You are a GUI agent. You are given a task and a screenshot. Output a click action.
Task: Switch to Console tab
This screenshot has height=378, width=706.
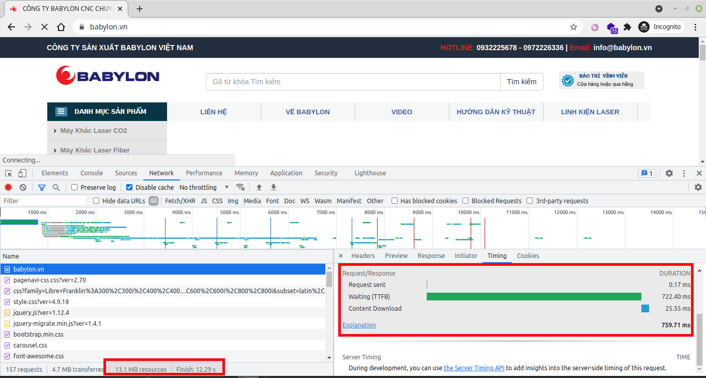(92, 173)
